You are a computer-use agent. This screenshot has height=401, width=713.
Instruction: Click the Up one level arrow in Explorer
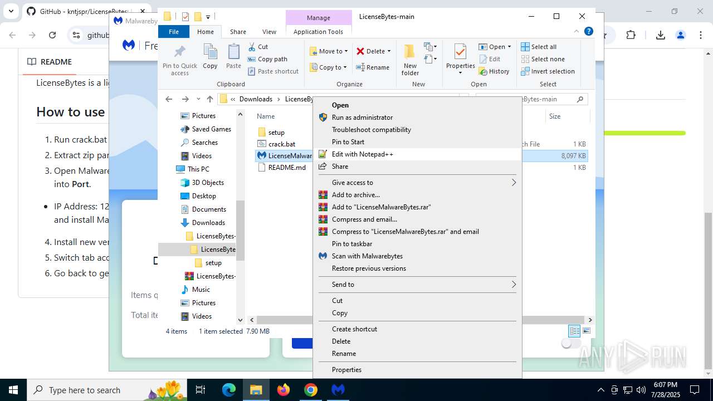(209, 99)
